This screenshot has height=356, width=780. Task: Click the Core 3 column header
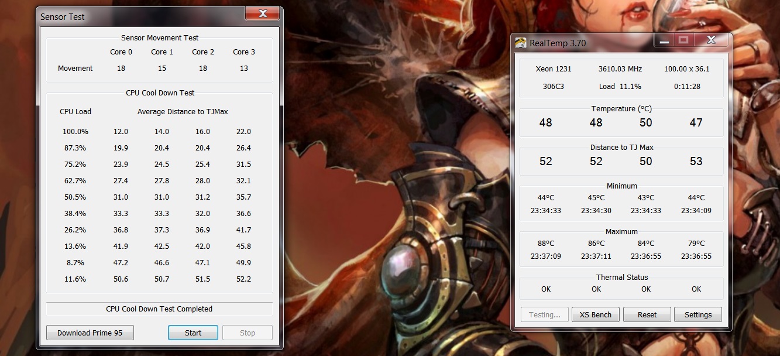pyautogui.click(x=244, y=52)
